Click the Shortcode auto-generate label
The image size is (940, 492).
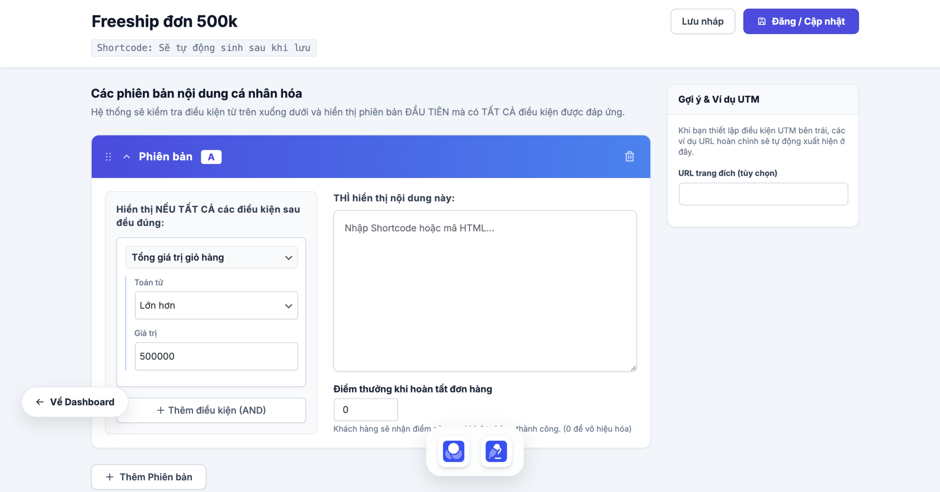click(204, 48)
